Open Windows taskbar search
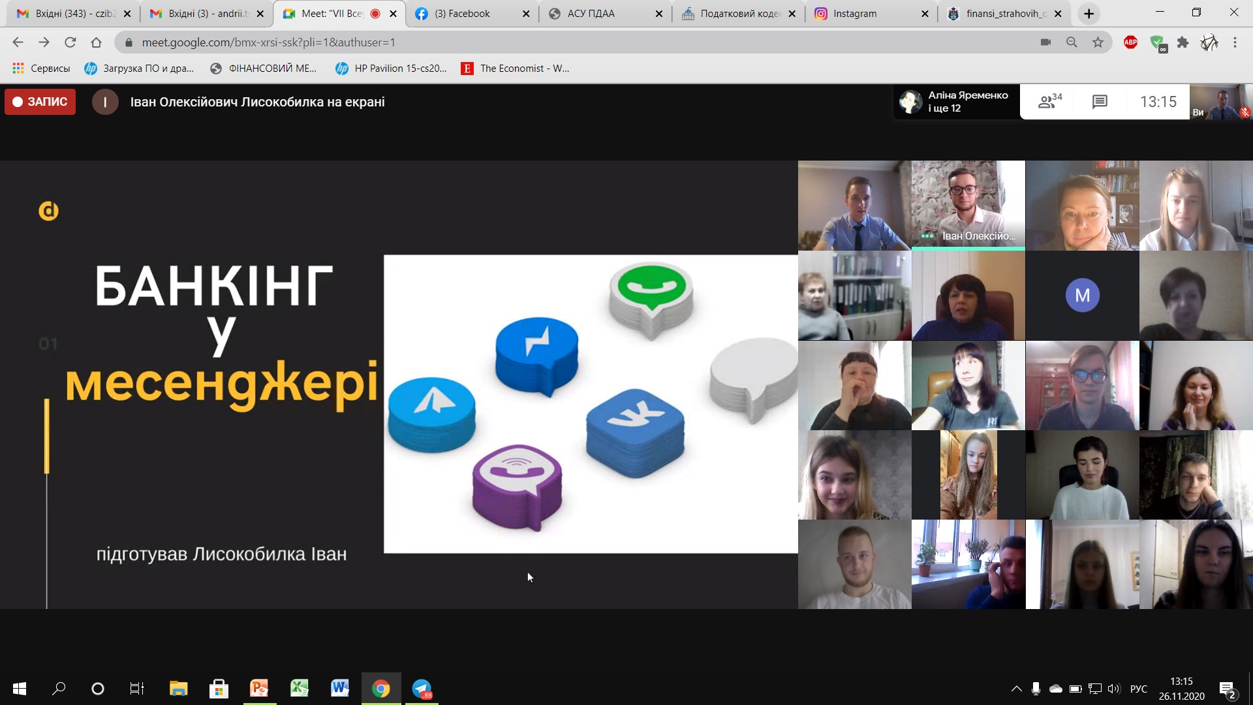Image resolution: width=1253 pixels, height=705 pixels. pos(59,689)
